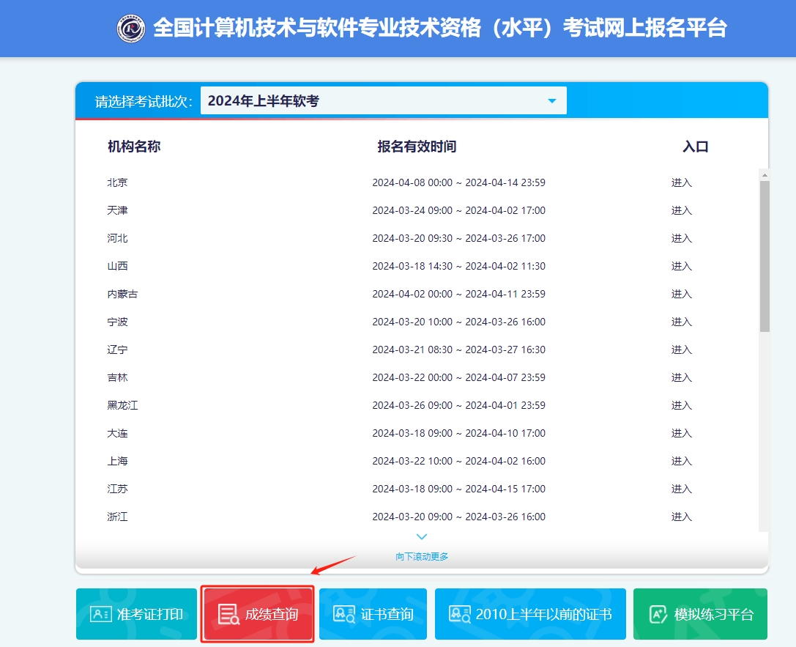Click 向下滚动更多 to show more
796x647 pixels.
tap(422, 557)
